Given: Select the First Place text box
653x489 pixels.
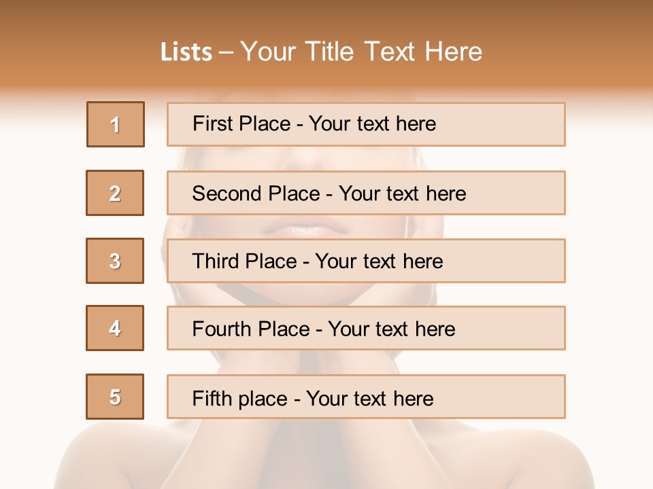Looking at the screenshot, I should (366, 124).
